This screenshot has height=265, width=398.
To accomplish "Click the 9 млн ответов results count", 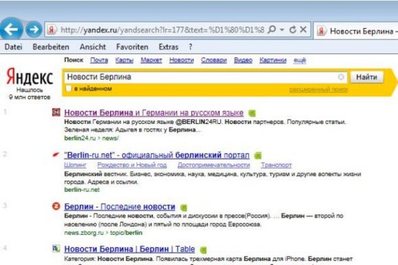I will 30,97.
